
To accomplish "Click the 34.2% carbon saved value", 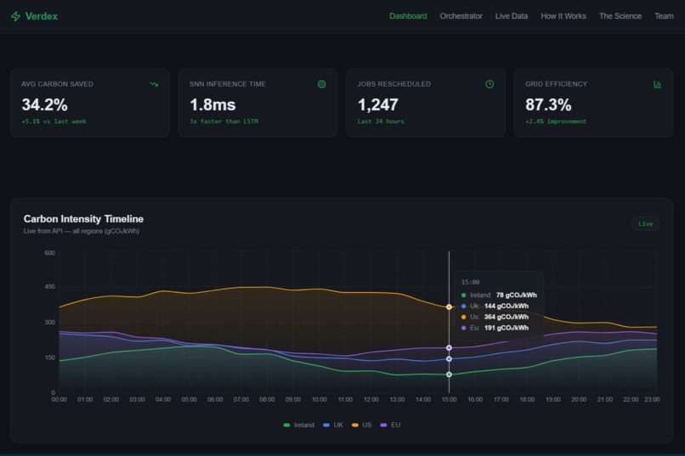I will [x=44, y=104].
